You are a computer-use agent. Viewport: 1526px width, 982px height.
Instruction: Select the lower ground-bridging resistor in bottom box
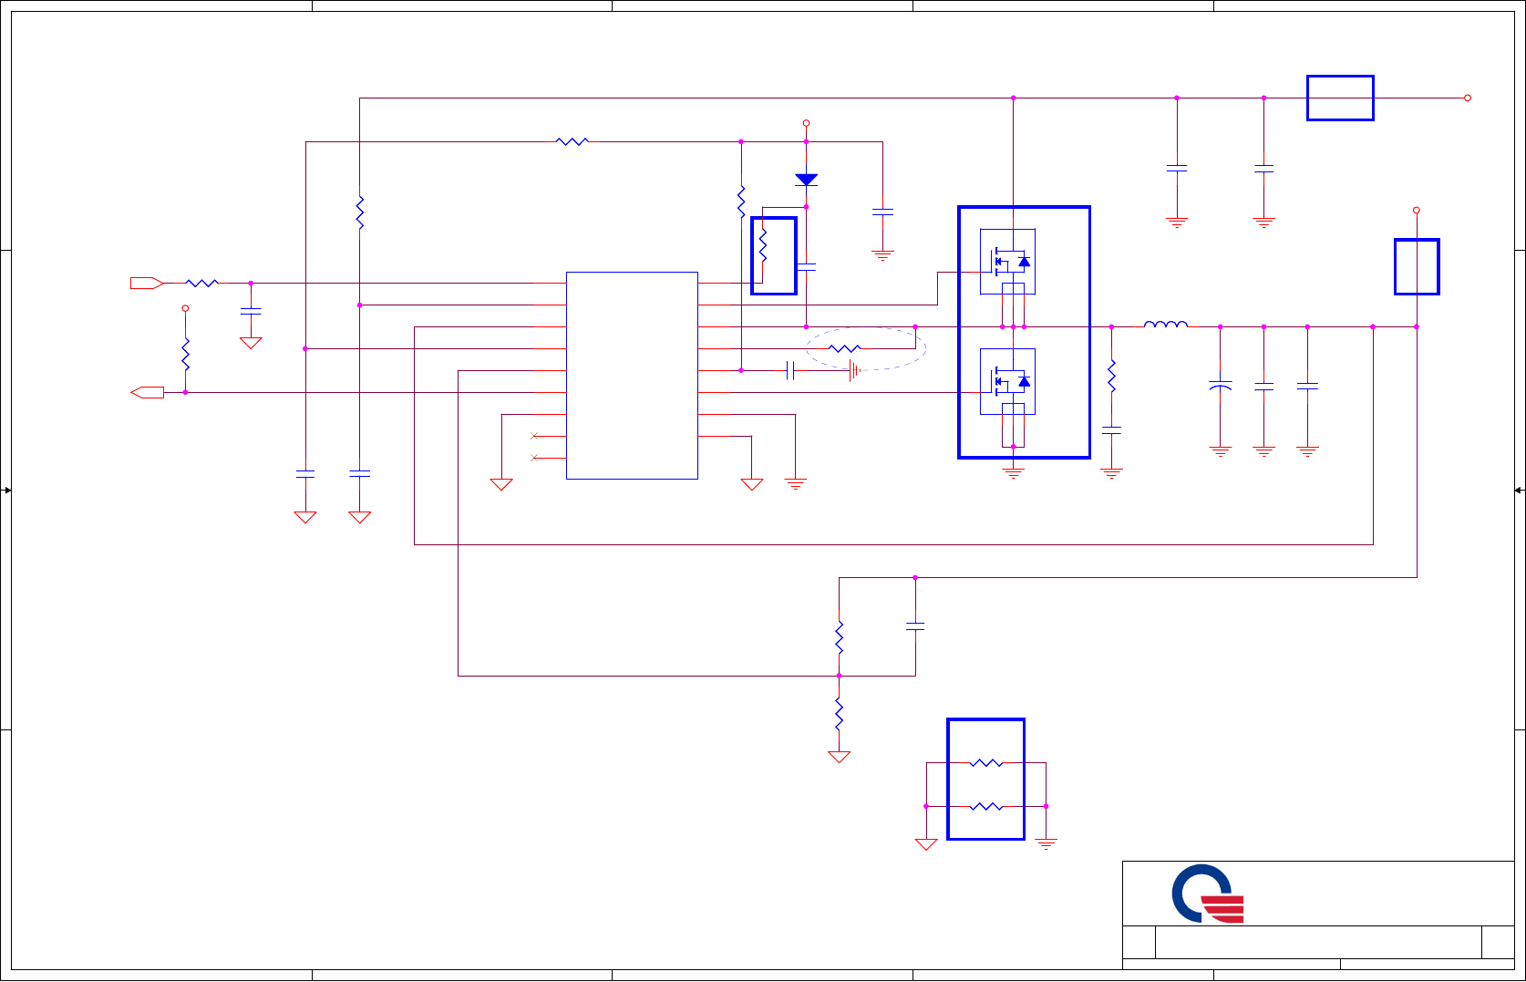[986, 806]
